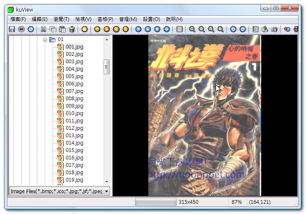Click the blue right-arrow navigation icon
The height and width of the screenshot is (214, 306).
tap(166, 29)
